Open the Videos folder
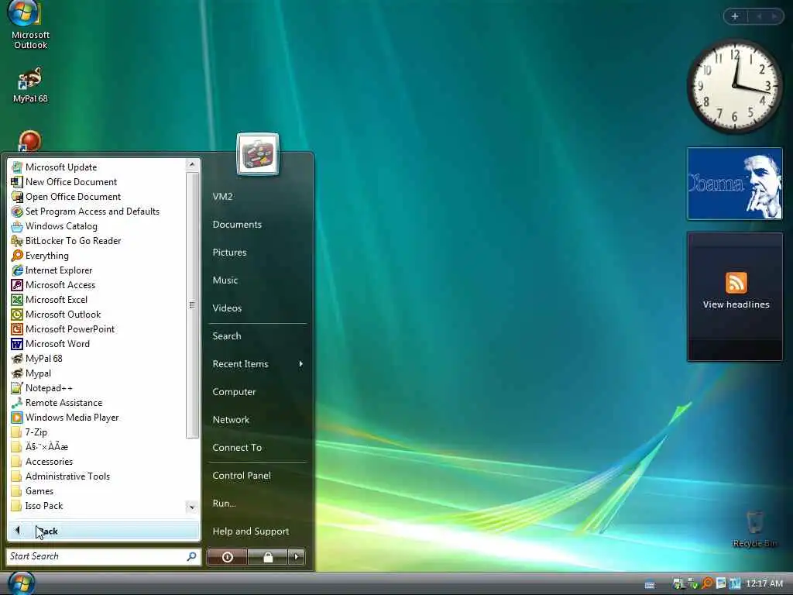Image resolution: width=793 pixels, height=595 pixels. tap(257, 308)
